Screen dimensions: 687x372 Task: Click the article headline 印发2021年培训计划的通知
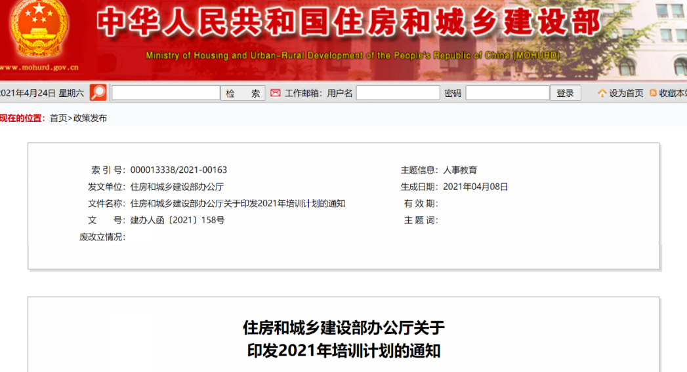[344, 350]
